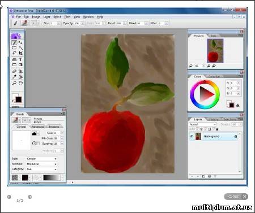The image size is (255, 213).
Task: Click the icon right of Color panel swatches
Action: pos(238,106)
